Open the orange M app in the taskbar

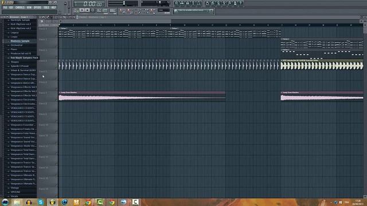coord(76,202)
